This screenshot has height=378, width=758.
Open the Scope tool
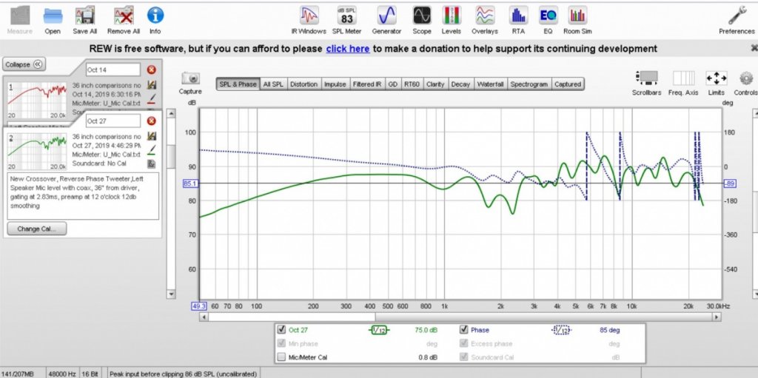[421, 16]
